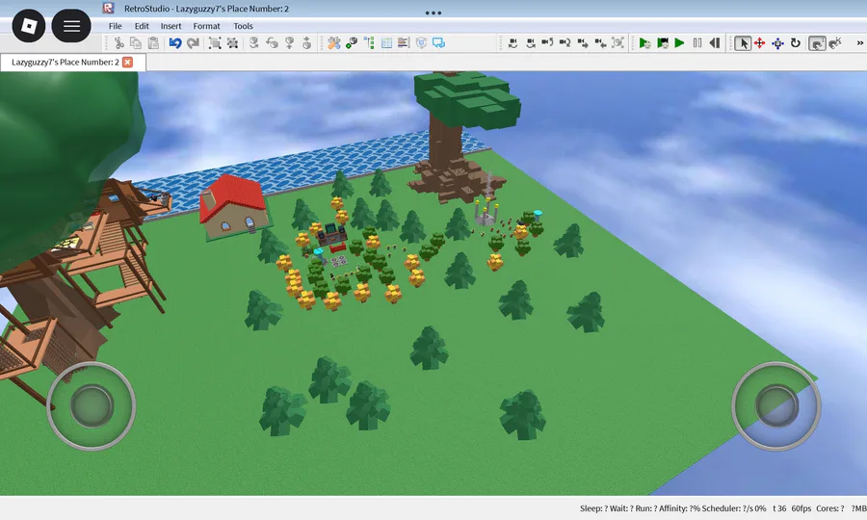Click the Output panel icon
This screenshot has width=867, height=520.
tap(404, 43)
